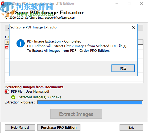Click the PDF icon next to User Manual.pdf

(7, 92)
